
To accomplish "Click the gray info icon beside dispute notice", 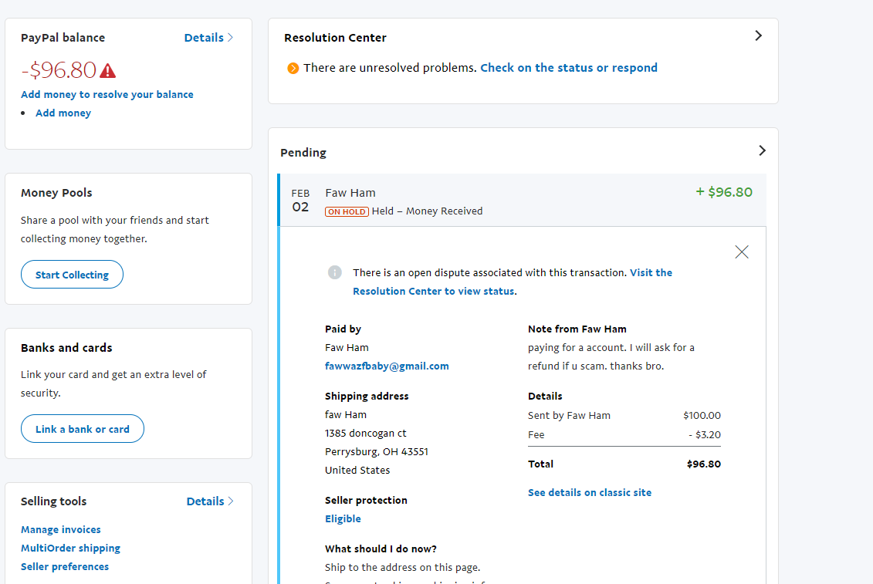I will pyautogui.click(x=334, y=272).
